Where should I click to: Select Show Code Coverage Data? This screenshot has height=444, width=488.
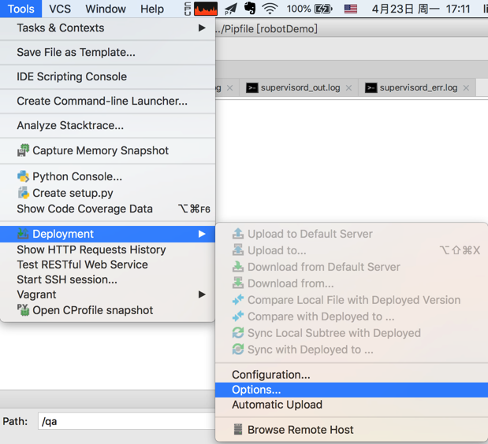[107, 209]
